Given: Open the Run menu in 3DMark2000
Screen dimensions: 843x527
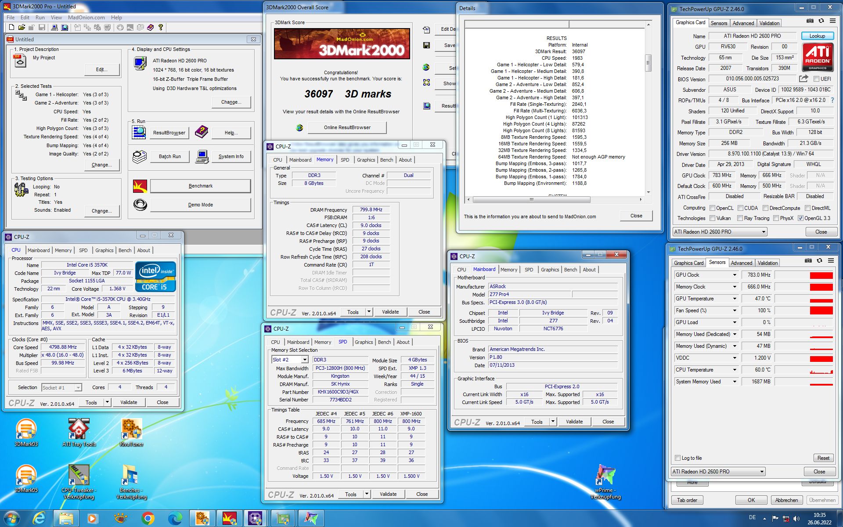Looking at the screenshot, I should [x=40, y=18].
